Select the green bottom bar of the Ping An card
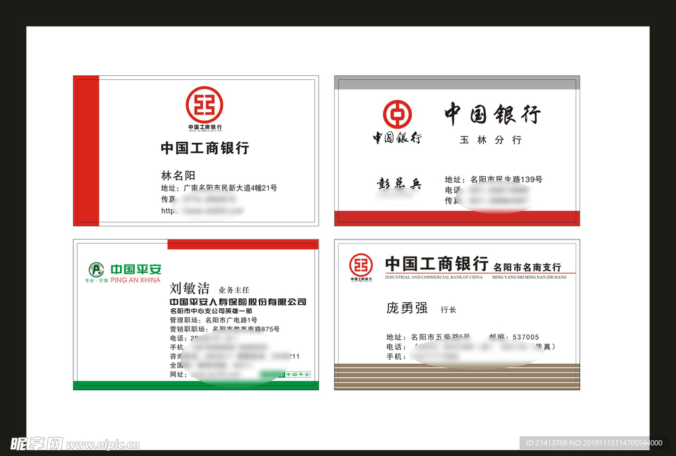The width and height of the screenshot is (676, 456). pos(196,385)
